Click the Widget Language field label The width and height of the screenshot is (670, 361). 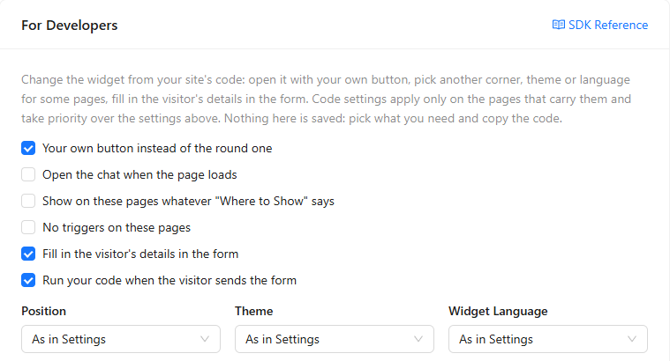pyautogui.click(x=498, y=312)
